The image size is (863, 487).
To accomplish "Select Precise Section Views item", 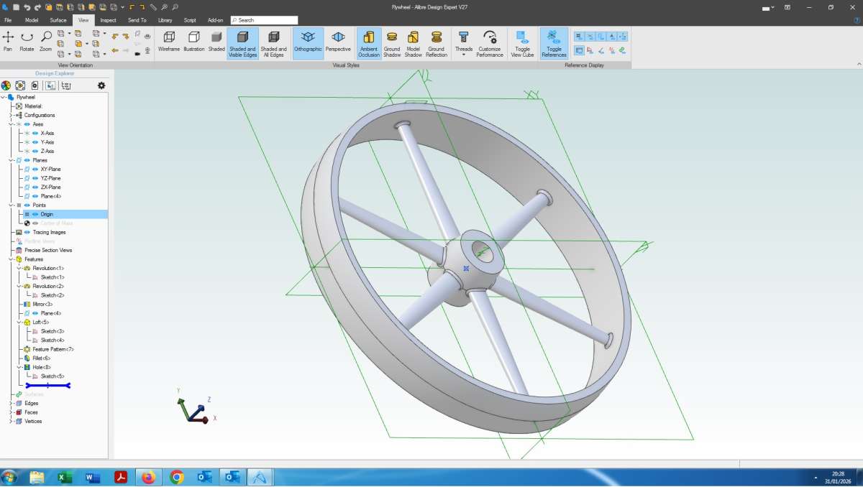I will 48,250.
